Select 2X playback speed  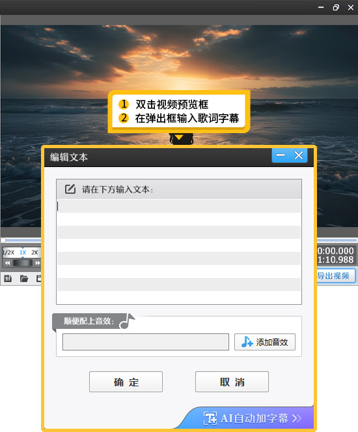(x=34, y=253)
